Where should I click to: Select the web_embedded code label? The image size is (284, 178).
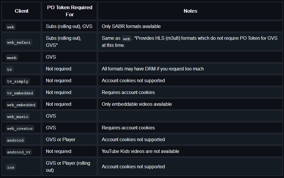coord(21,105)
